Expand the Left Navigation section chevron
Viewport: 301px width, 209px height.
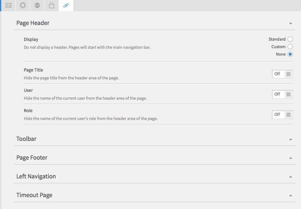tap(290, 177)
